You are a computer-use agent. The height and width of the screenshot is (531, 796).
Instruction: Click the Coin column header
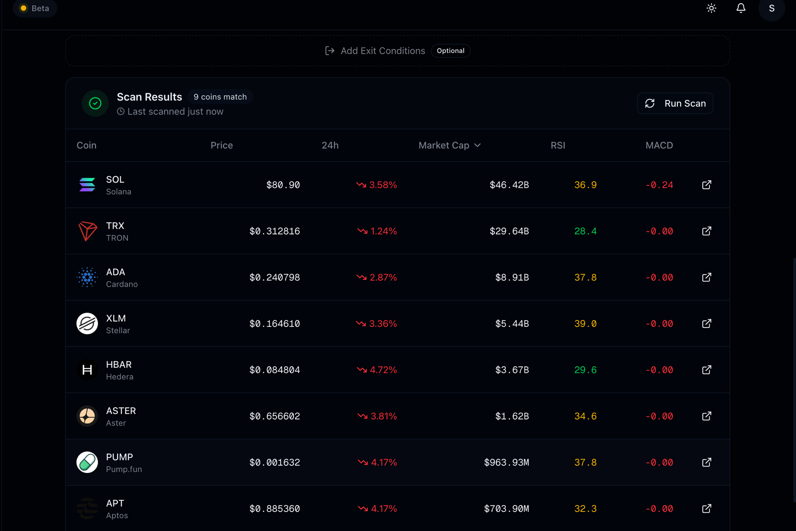[86, 145]
